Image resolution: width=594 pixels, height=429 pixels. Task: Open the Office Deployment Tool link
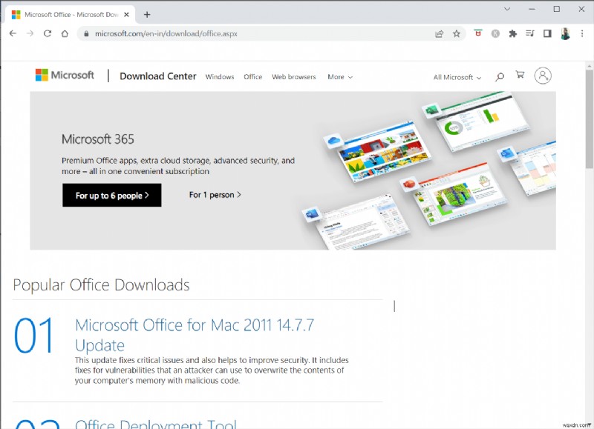pos(156,424)
